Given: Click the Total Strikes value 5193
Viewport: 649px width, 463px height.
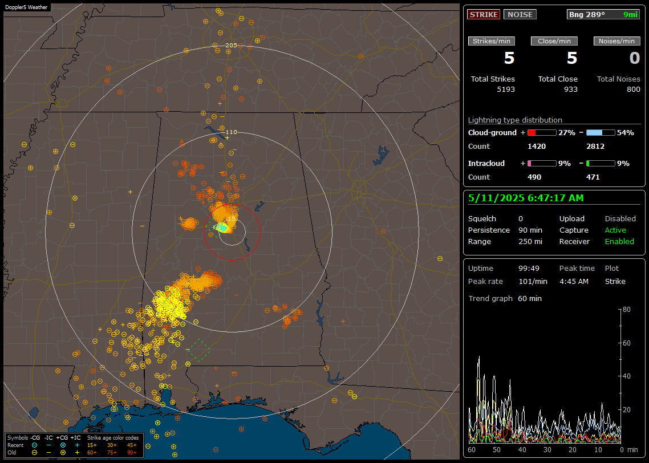Looking at the screenshot, I should (x=506, y=89).
